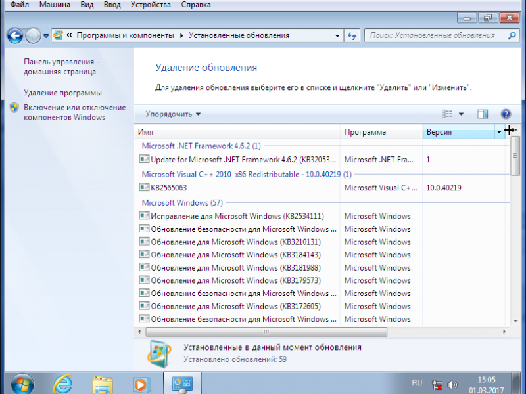Viewport: 526px width, 394px height.
Task: Click the horizontal scrollbar thumb
Action: (266, 332)
